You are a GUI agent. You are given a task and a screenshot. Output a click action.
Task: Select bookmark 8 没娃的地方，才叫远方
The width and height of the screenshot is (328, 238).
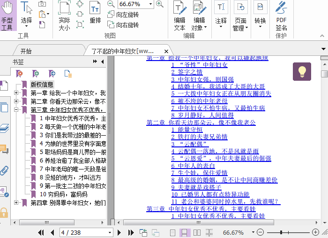(x=70, y=177)
